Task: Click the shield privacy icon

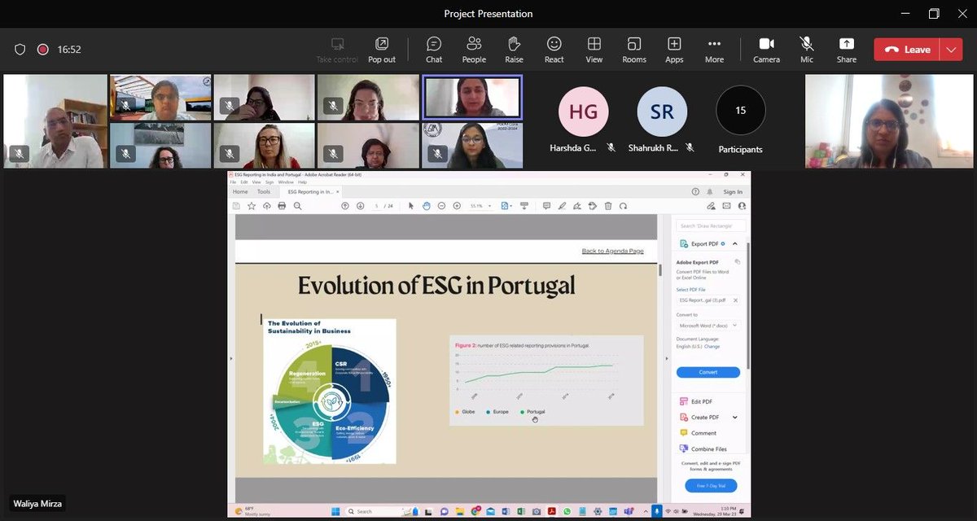Action: tap(20, 50)
